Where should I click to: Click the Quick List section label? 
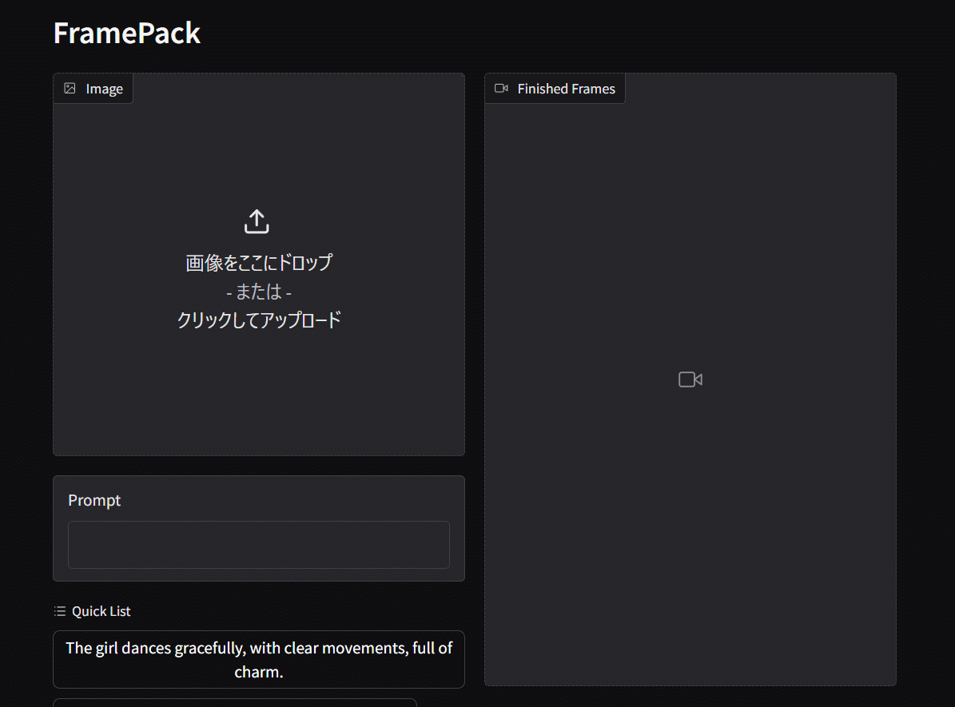[x=101, y=610]
